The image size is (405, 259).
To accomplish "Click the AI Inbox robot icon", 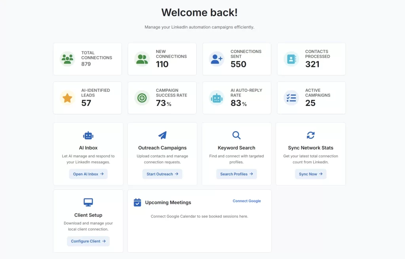I will (88, 135).
